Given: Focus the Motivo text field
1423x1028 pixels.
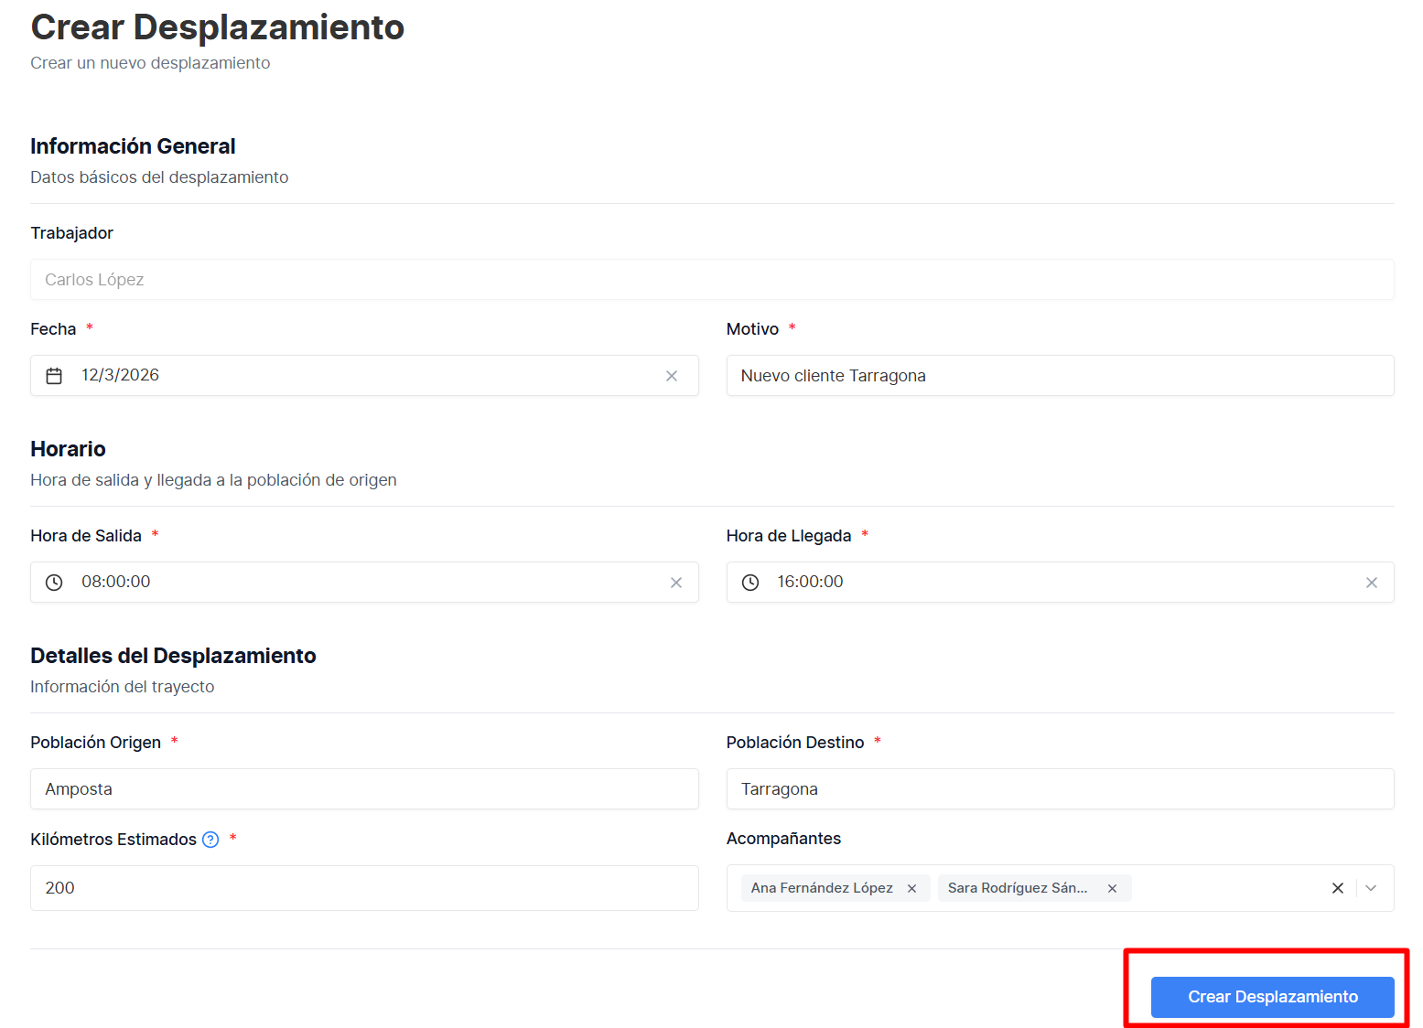Looking at the screenshot, I should tap(1059, 376).
